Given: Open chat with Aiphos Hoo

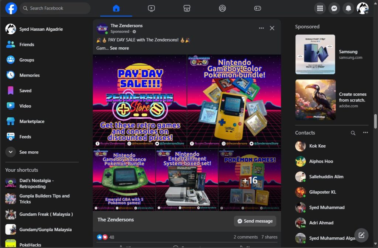Looking at the screenshot, I should pyautogui.click(x=332, y=162).
